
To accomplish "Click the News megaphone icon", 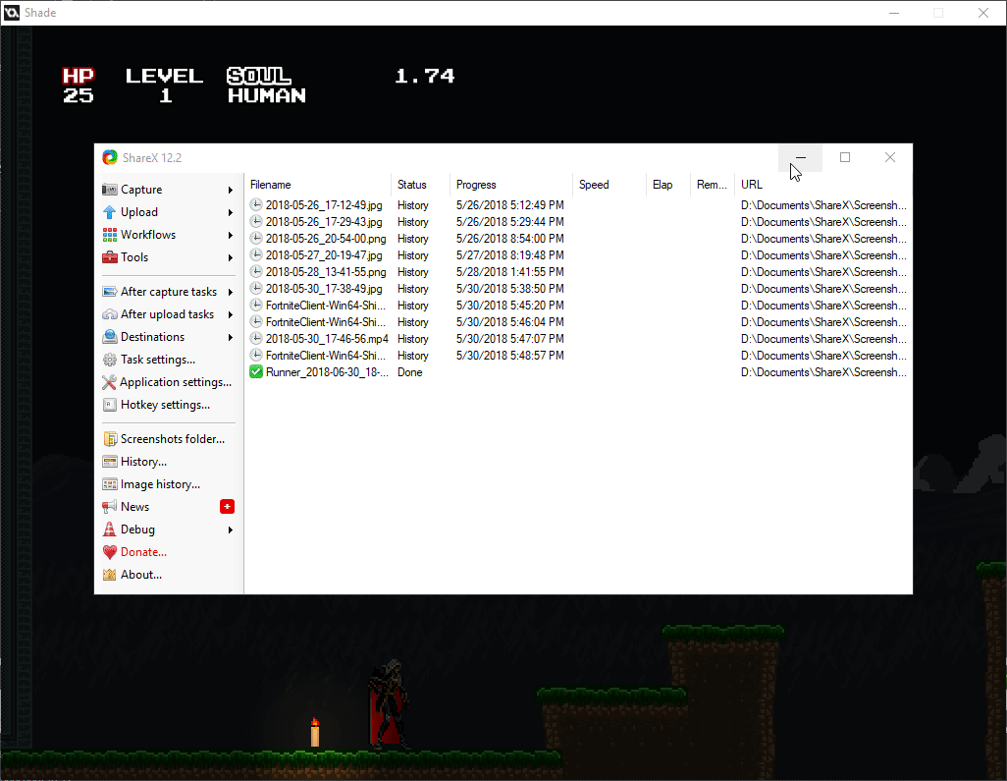I will pyautogui.click(x=110, y=507).
